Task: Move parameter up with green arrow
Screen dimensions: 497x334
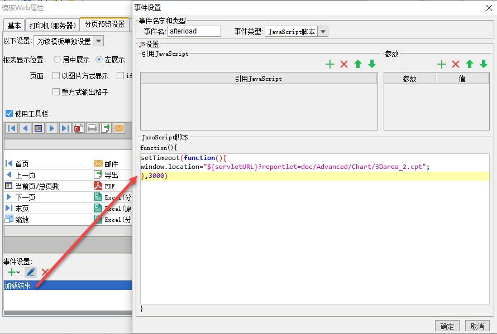Action: pos(470,64)
